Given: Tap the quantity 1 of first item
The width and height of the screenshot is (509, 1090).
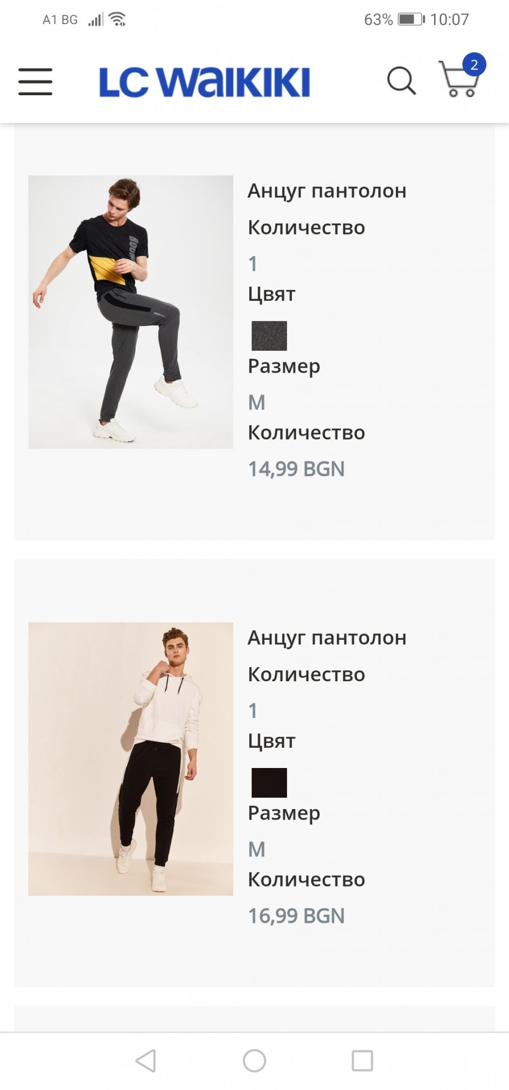Looking at the screenshot, I should point(253,263).
